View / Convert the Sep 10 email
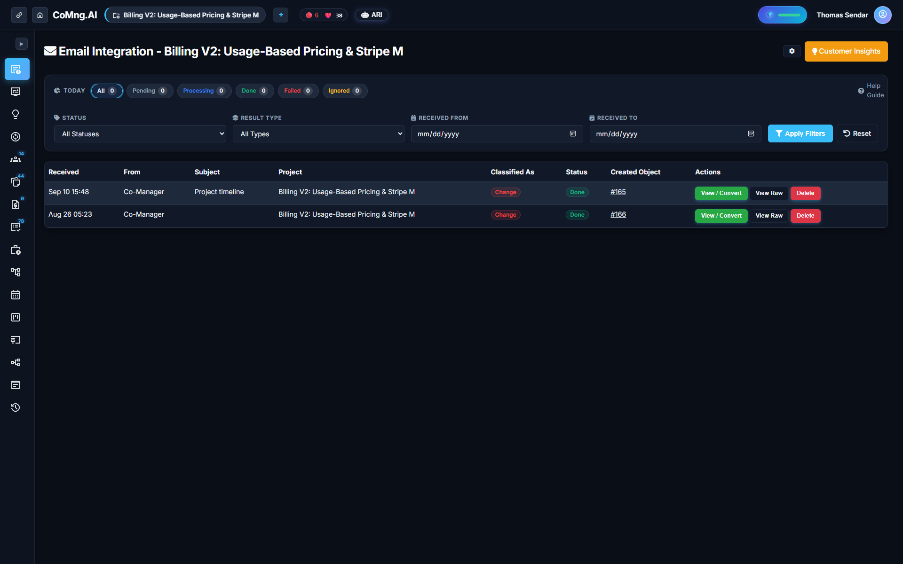Image resolution: width=903 pixels, height=564 pixels. (x=721, y=193)
